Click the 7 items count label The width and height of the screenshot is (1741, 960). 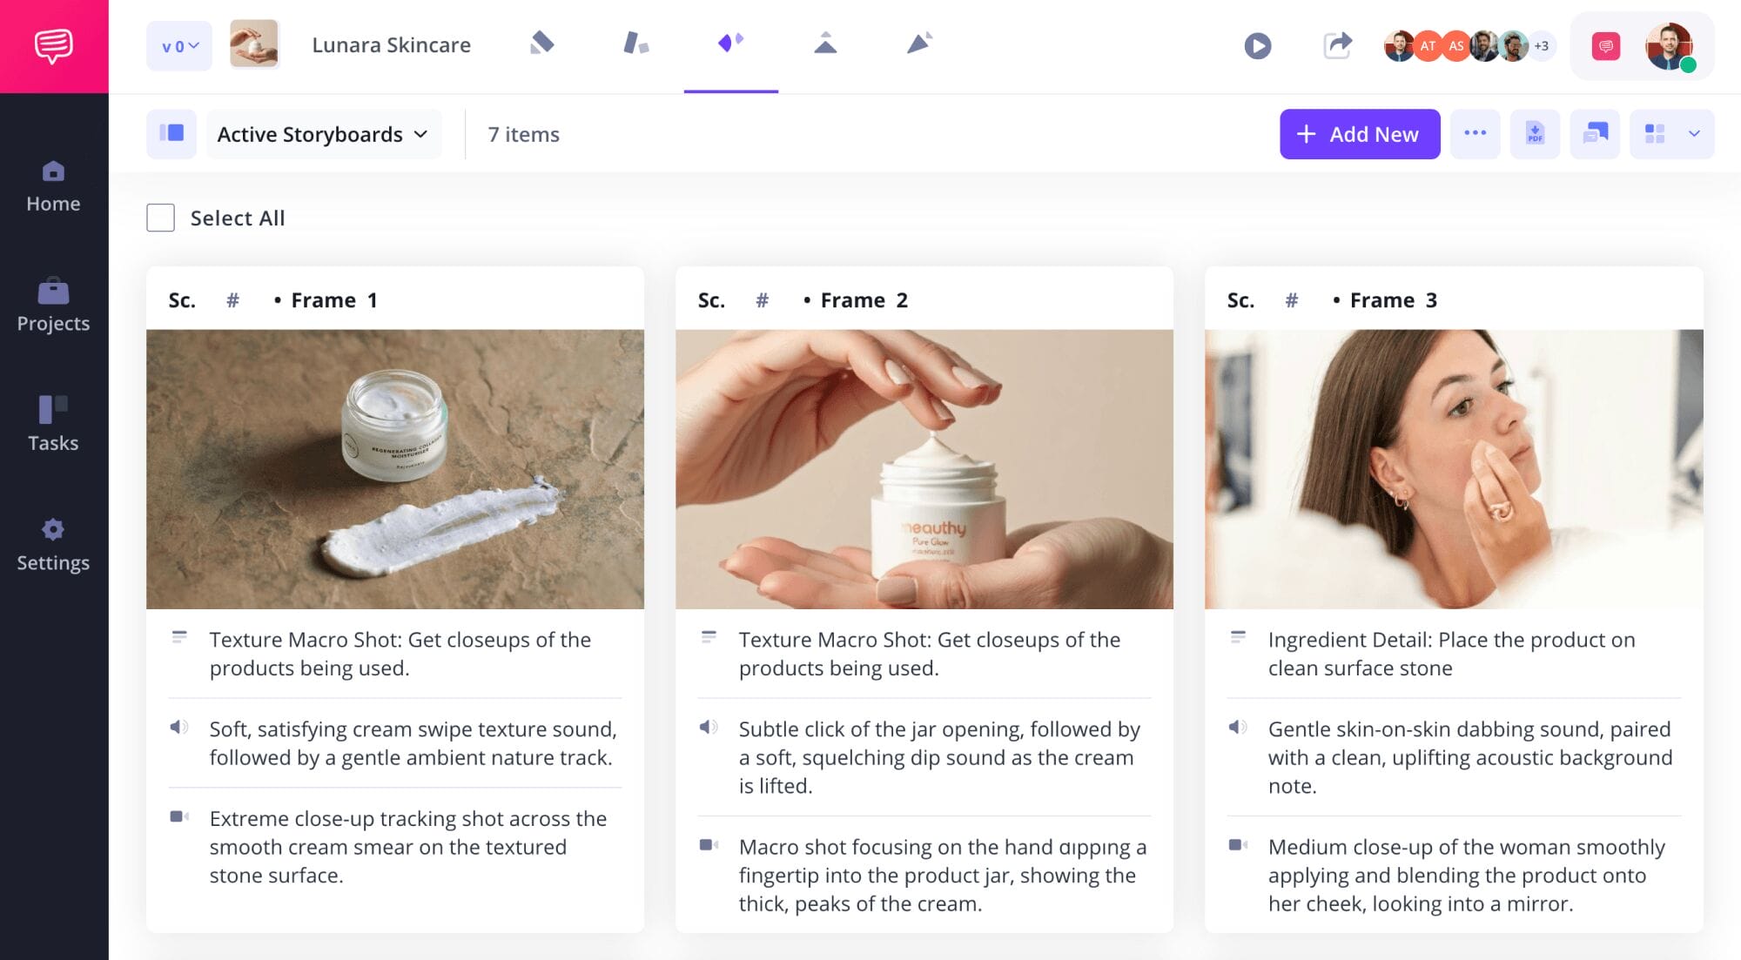pos(523,134)
